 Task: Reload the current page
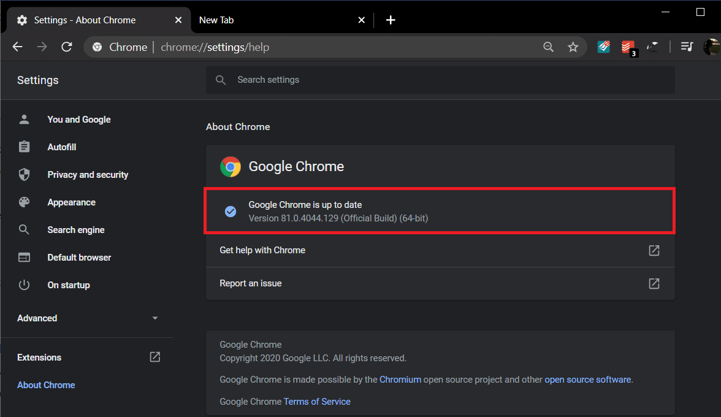pos(67,47)
